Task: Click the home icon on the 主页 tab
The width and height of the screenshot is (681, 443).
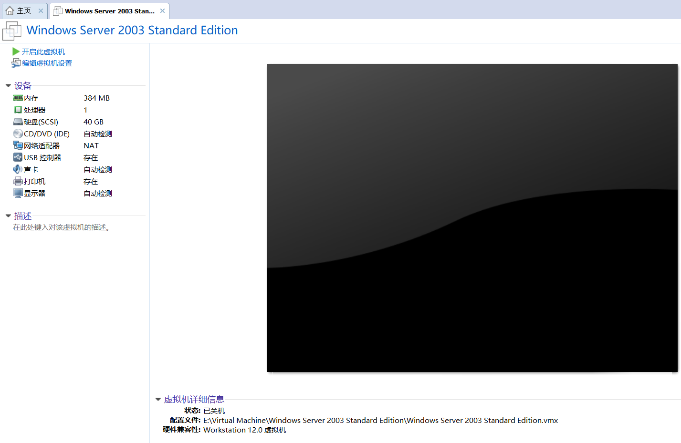Action: [x=10, y=10]
